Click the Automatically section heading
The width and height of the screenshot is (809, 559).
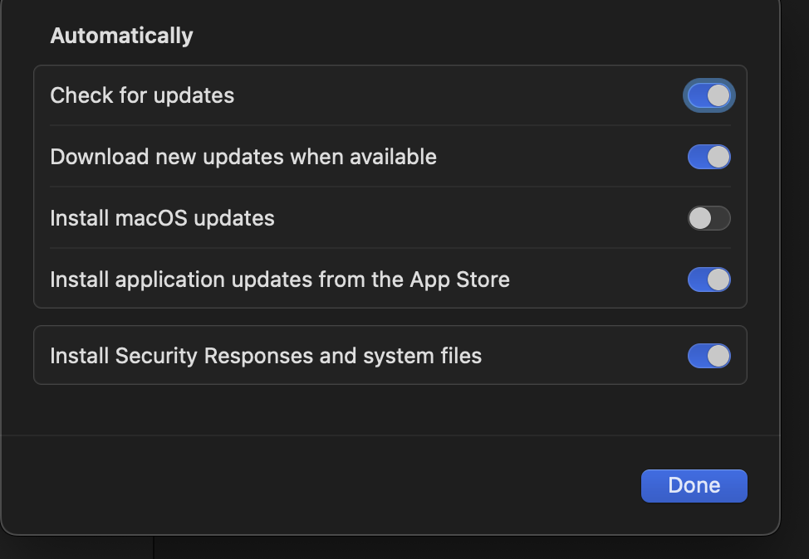121,36
